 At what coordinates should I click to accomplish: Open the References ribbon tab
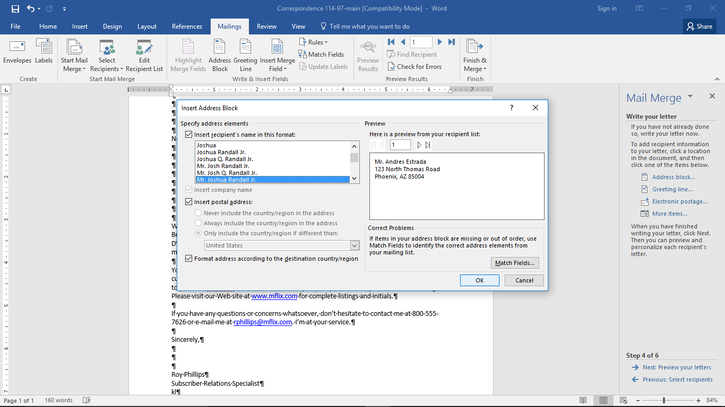pos(187,26)
